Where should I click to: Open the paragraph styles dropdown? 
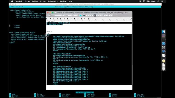pyautogui.click(x=48, y=16)
